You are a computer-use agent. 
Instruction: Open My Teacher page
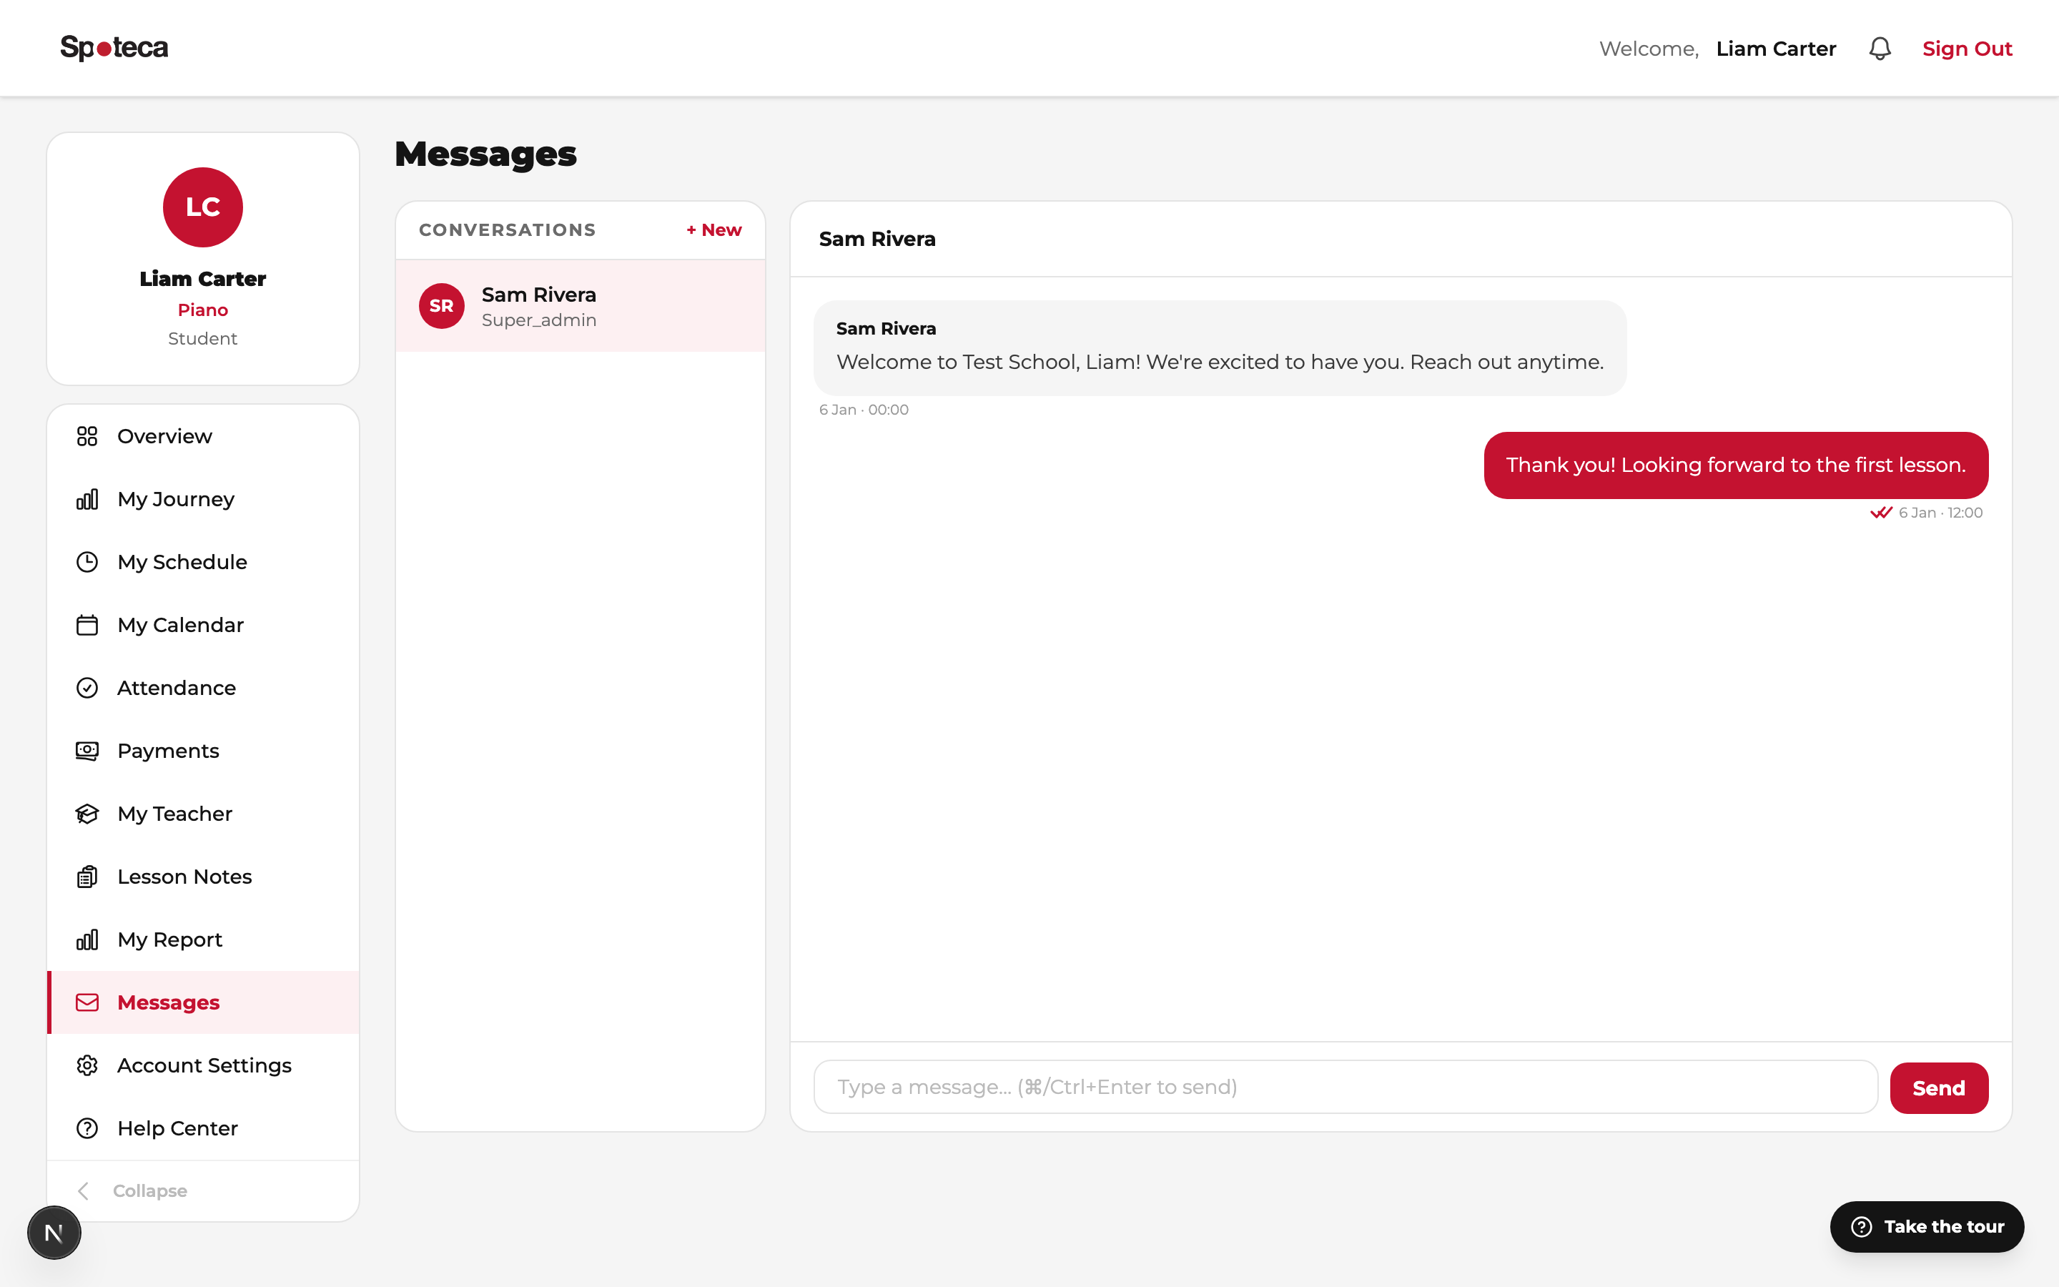(203, 814)
